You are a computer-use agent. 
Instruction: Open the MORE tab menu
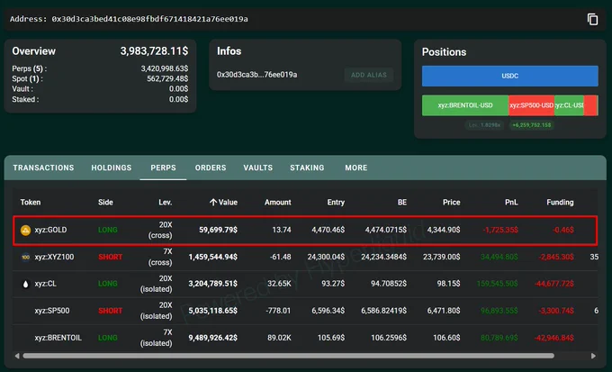pyautogui.click(x=356, y=168)
